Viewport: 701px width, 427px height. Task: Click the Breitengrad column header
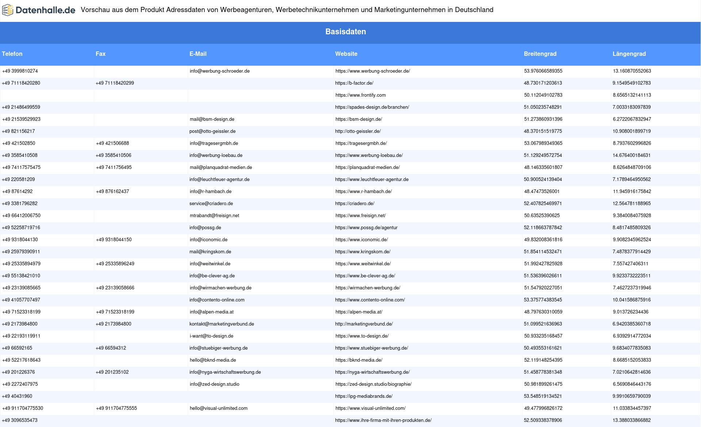pyautogui.click(x=540, y=54)
